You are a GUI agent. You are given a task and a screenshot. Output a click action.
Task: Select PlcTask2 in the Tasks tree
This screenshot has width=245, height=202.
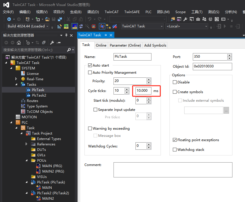(x=39, y=95)
